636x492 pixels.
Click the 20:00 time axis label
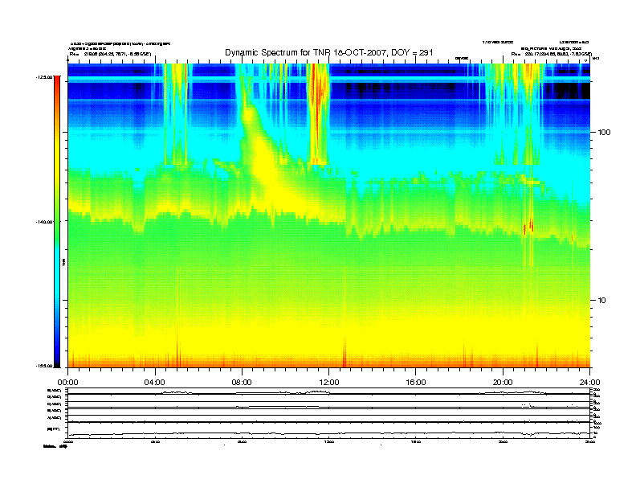coord(503,383)
